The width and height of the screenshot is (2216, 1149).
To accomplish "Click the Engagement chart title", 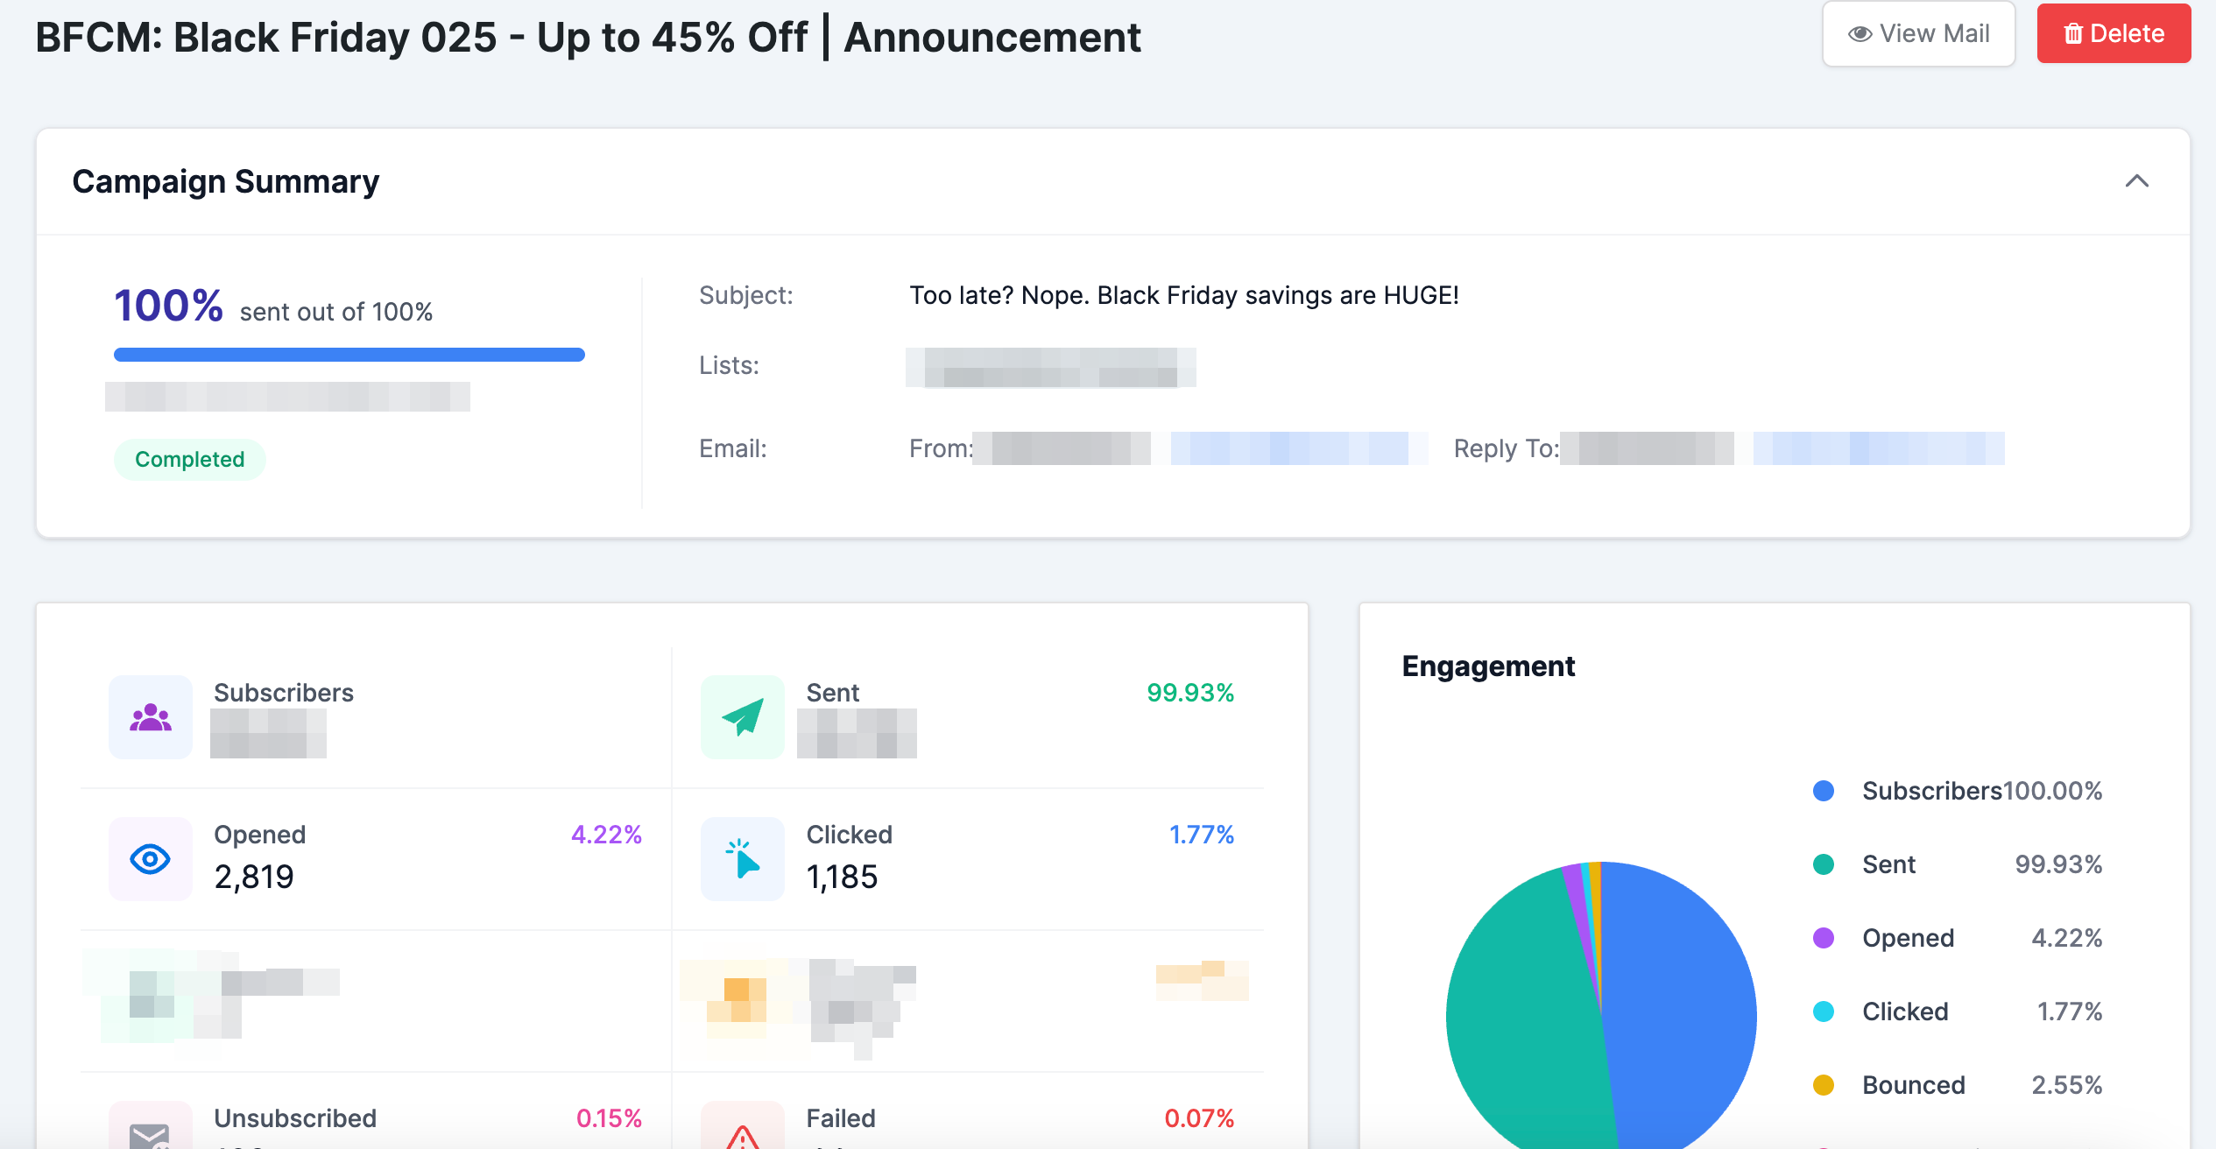I will tap(1488, 666).
